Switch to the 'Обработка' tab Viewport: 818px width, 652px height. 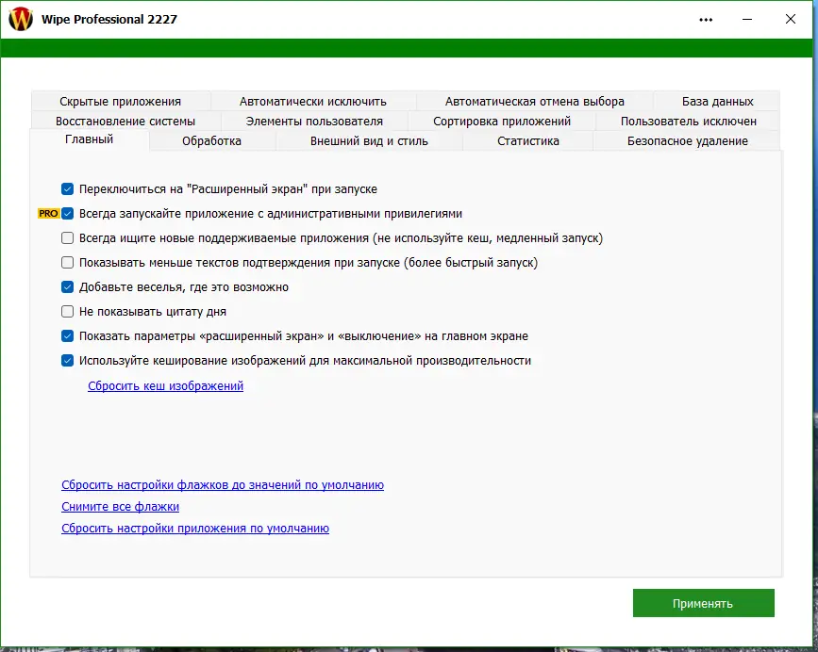click(212, 139)
